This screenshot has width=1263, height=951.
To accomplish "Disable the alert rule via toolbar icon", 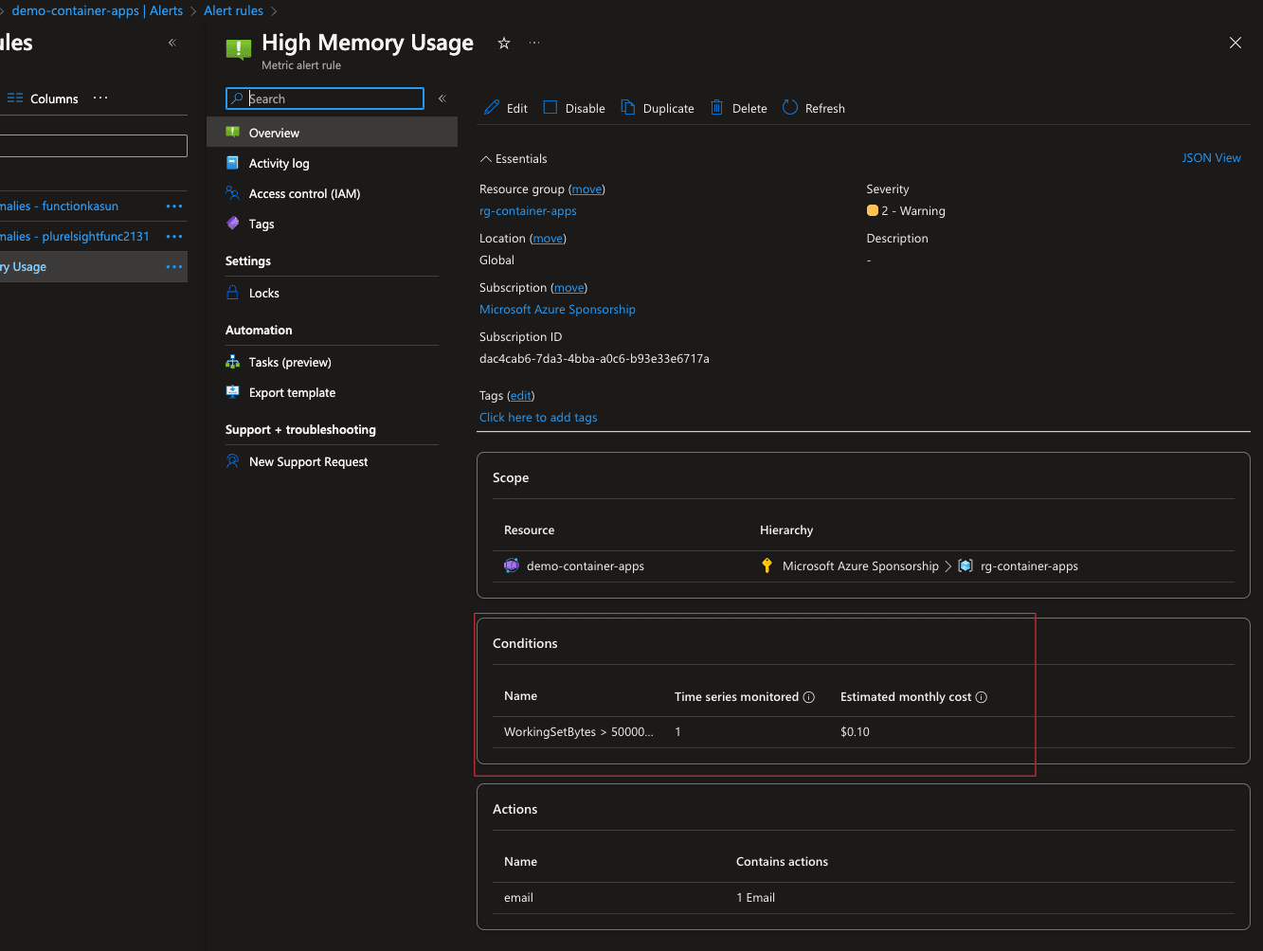I will [x=550, y=107].
